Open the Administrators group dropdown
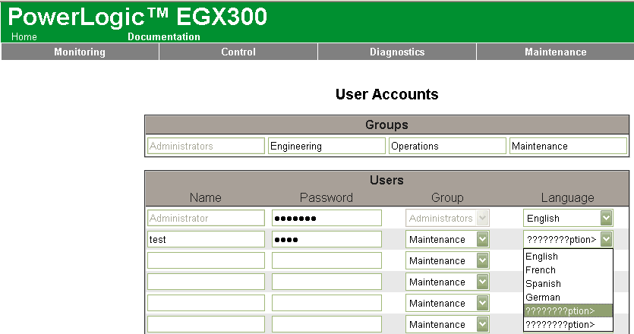This screenshot has width=634, height=334. pyautogui.click(x=448, y=218)
